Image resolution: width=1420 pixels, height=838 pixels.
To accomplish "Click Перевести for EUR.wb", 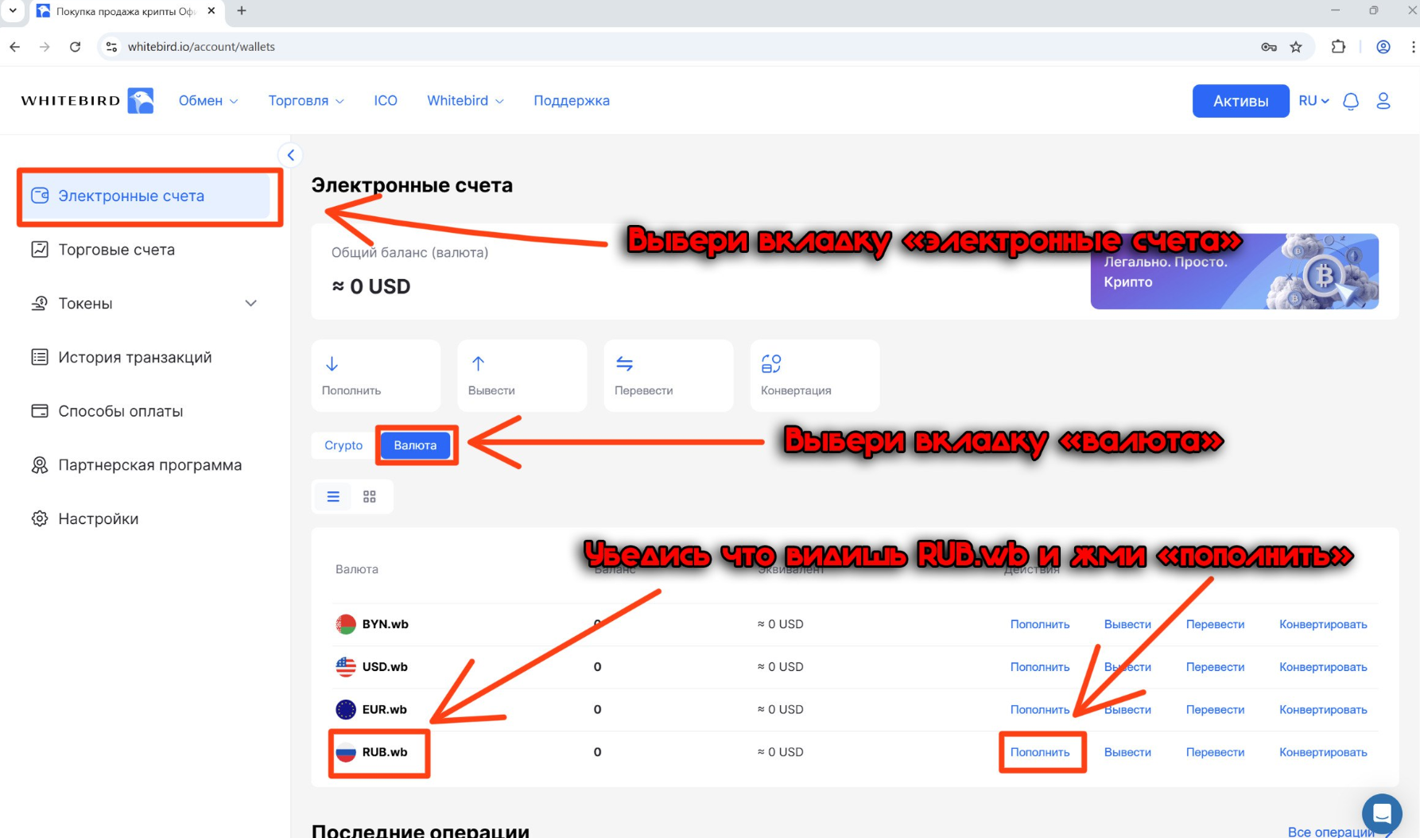I will [x=1215, y=709].
